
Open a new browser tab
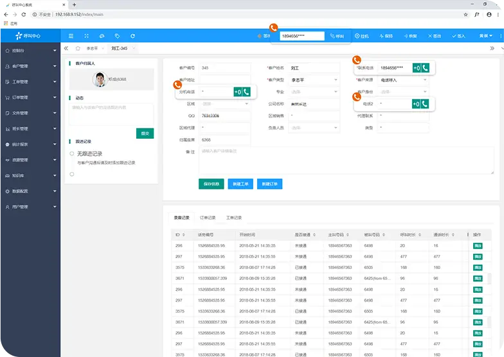75,4
